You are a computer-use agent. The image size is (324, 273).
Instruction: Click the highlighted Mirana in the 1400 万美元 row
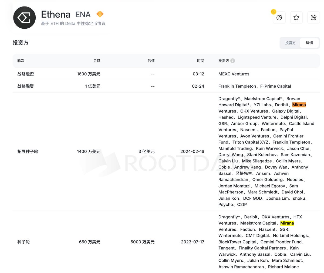click(299, 105)
